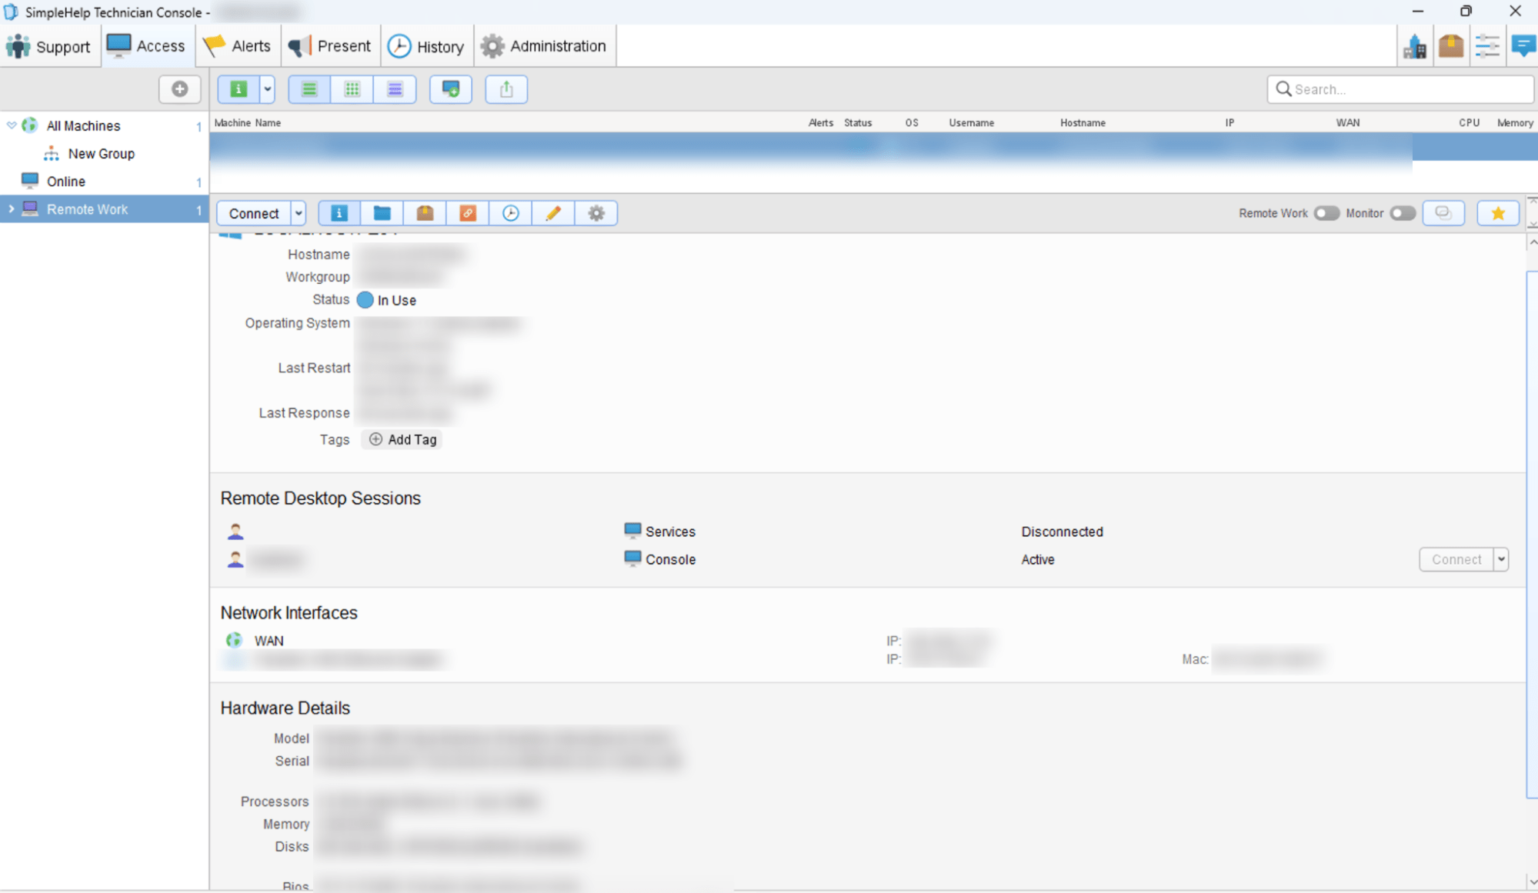This screenshot has width=1538, height=893.
Task: Switch machines to grid view
Action: [352, 89]
